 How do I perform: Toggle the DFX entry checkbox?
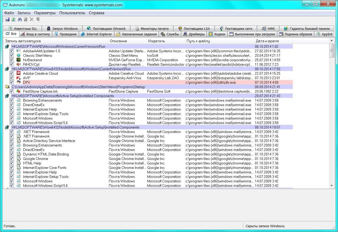[12, 82]
